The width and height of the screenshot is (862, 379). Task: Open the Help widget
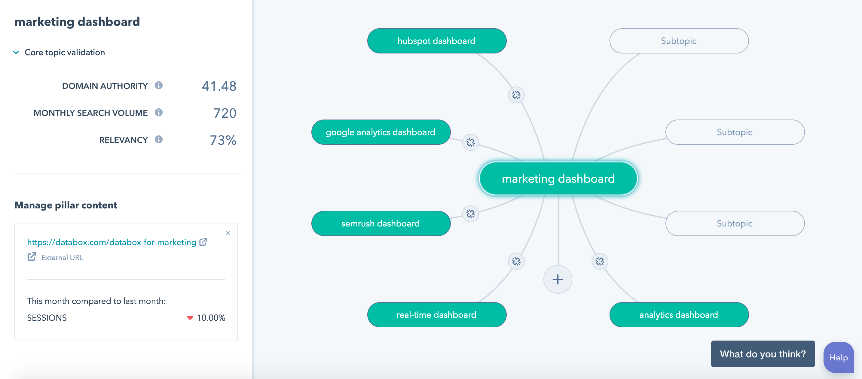pos(838,357)
